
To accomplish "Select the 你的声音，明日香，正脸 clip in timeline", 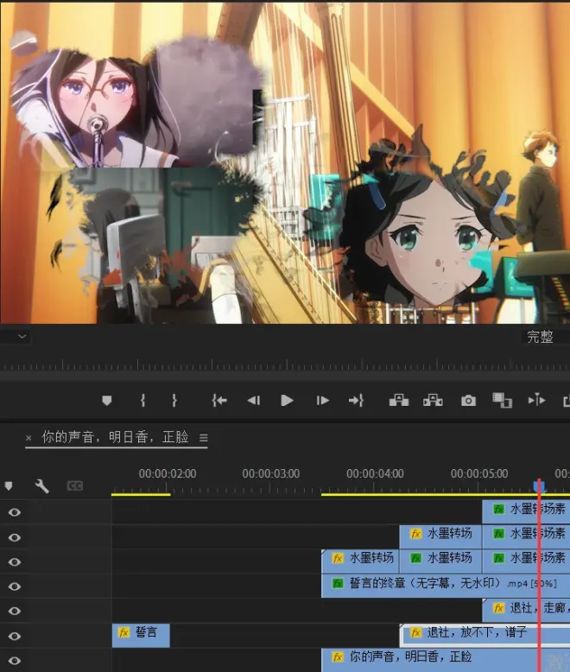I will 446,660.
